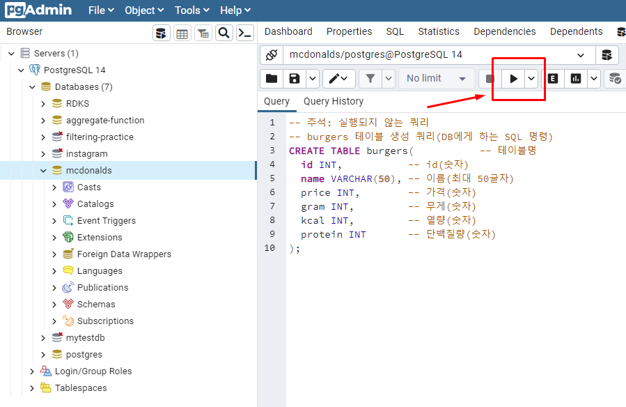626x407 pixels.
Task: Click the Filtered Rows icon in Browser toolbar
Action: tap(203, 33)
